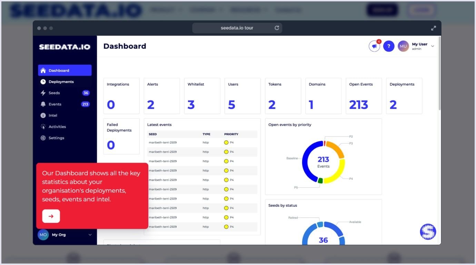Select Intel in the sidebar

65,115
